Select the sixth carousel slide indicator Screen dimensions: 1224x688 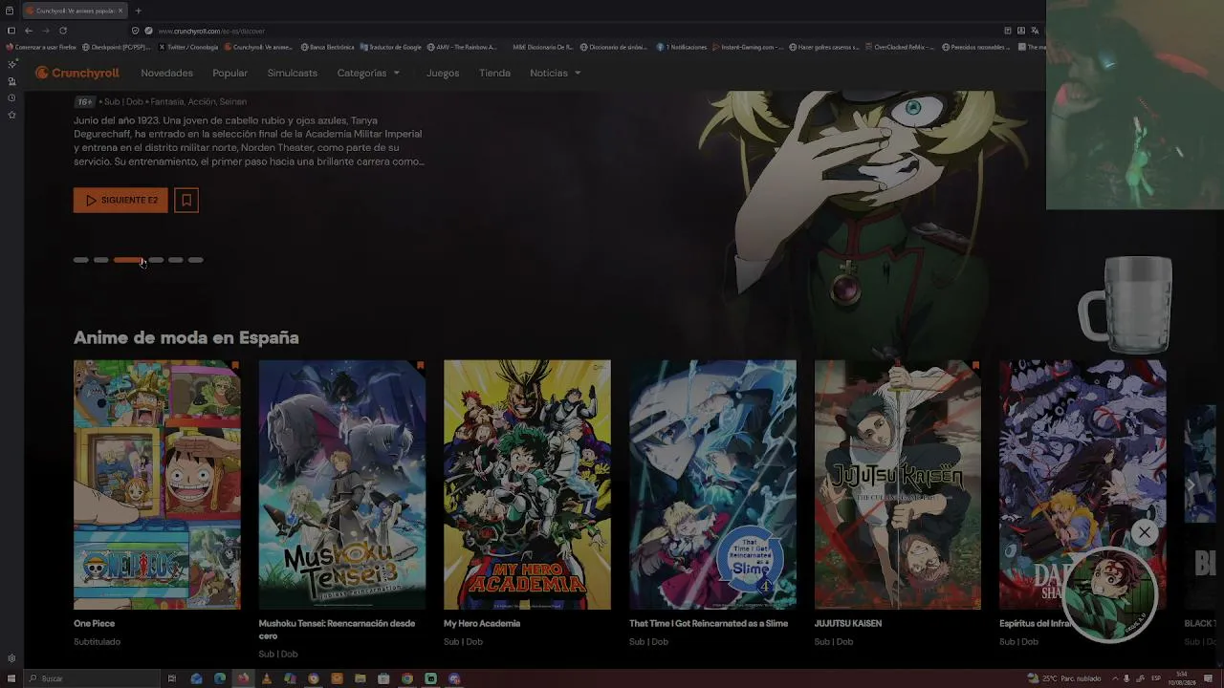(x=196, y=260)
